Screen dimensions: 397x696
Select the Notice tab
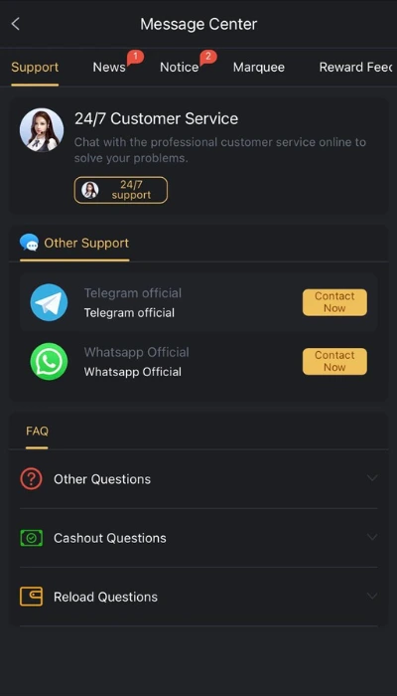pyautogui.click(x=179, y=68)
